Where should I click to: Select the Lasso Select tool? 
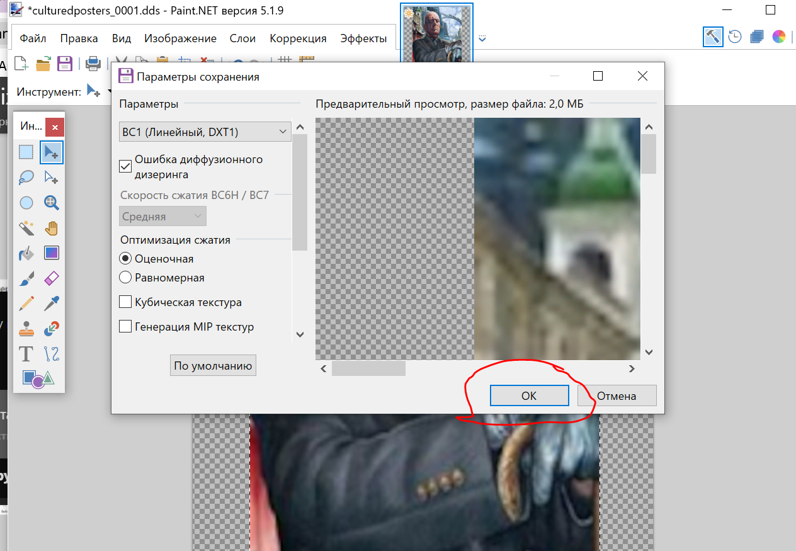click(26, 178)
